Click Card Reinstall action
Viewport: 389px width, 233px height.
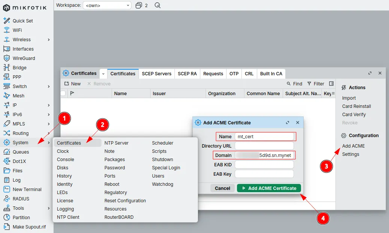(356, 106)
